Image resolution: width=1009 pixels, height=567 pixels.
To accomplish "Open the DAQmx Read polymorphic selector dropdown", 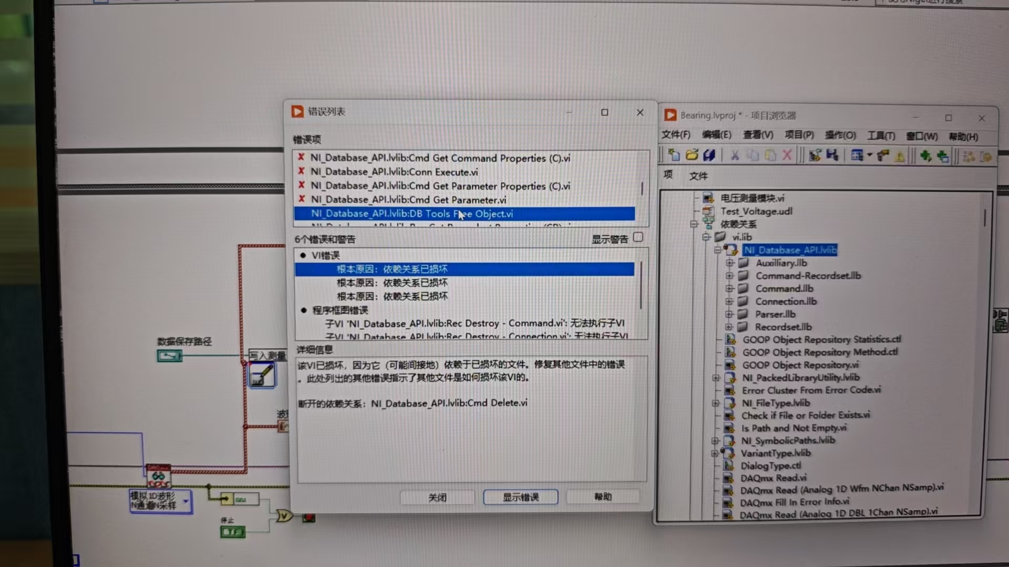I will 186,501.
